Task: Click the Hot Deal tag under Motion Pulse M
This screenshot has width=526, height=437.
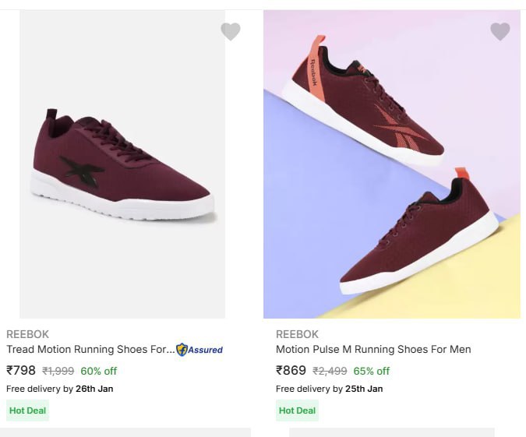Action: click(x=297, y=411)
